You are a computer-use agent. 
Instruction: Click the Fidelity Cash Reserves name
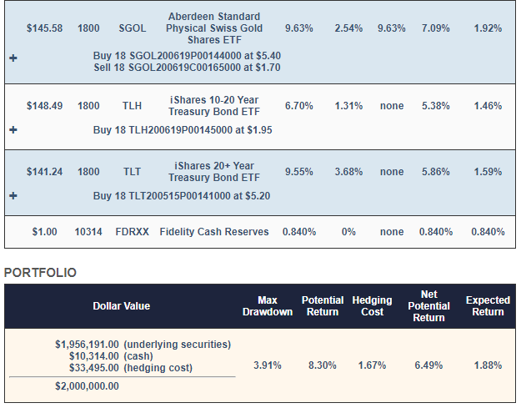click(x=215, y=232)
